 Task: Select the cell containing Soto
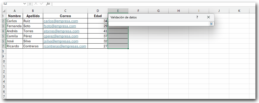(x=33, y=26)
